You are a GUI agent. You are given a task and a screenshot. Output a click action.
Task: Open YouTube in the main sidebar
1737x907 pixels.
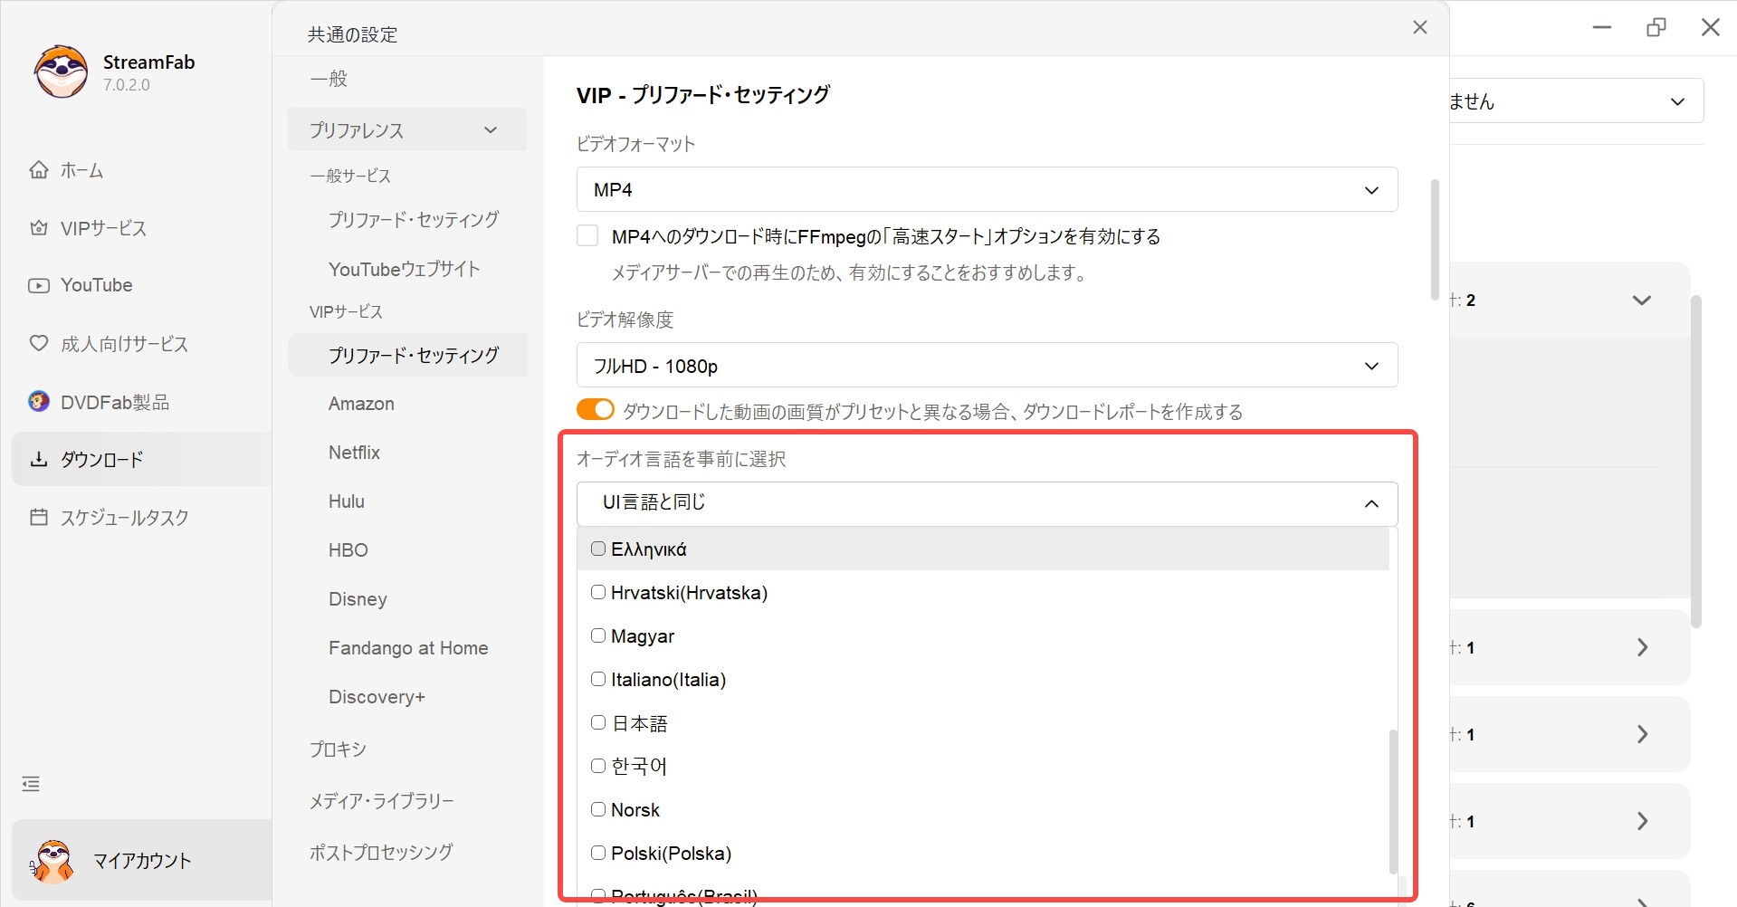pyautogui.click(x=97, y=285)
